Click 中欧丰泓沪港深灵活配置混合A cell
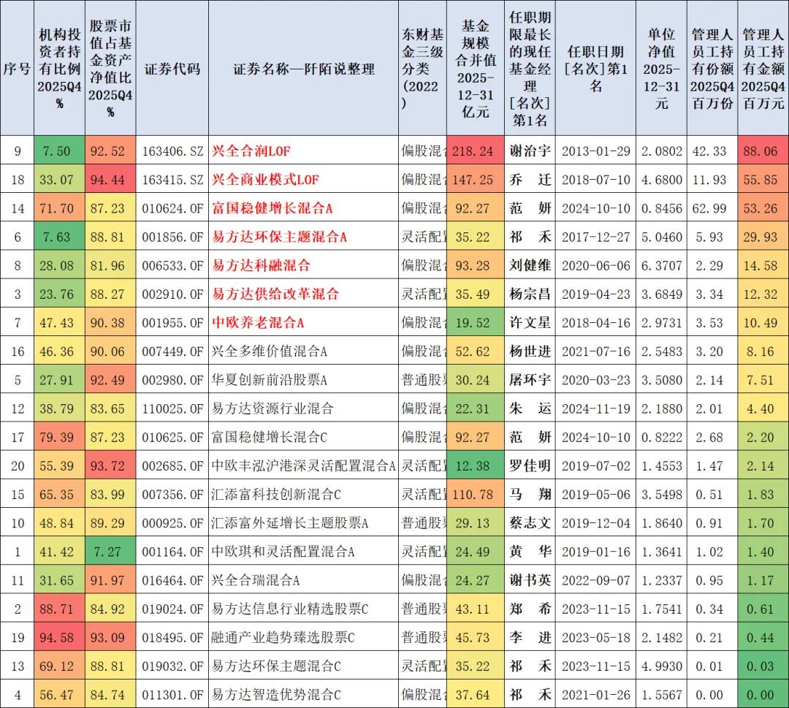Viewport: 789px width, 708px height. coord(303,466)
